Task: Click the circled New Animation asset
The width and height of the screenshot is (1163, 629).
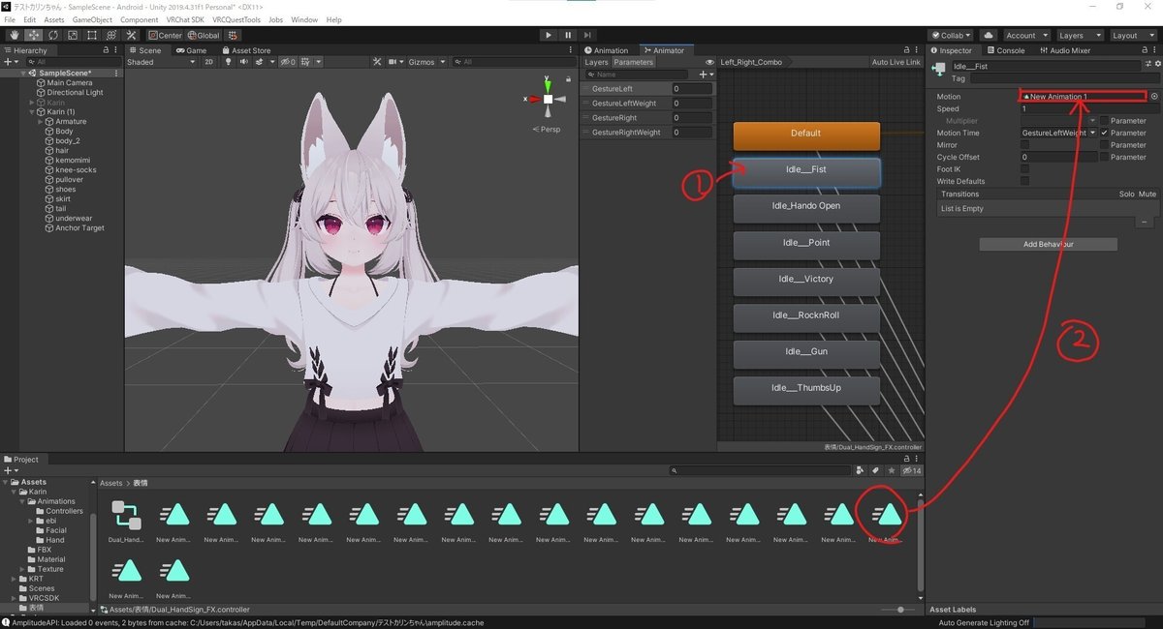Action: (887, 522)
